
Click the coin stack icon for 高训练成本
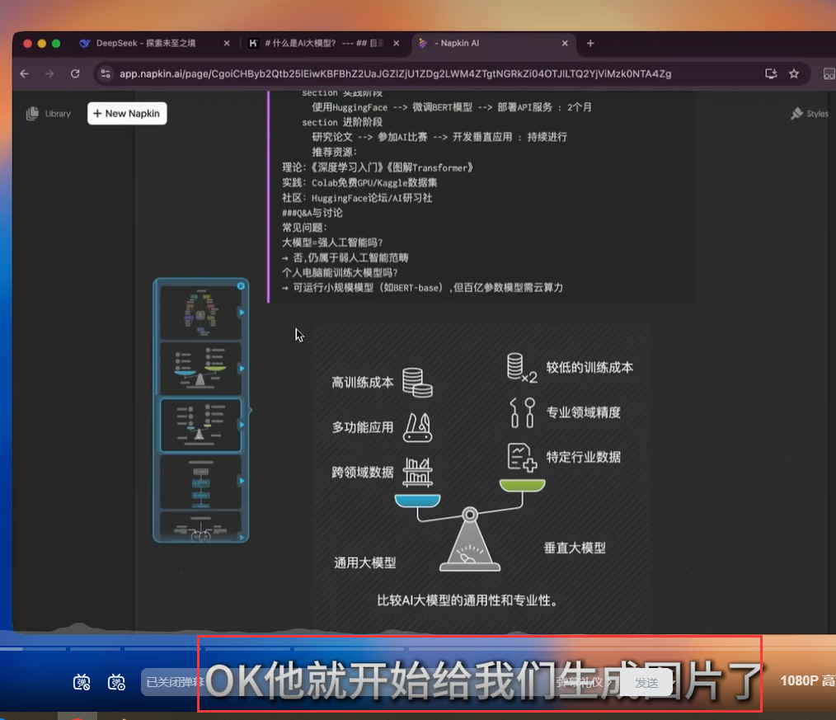pos(417,383)
